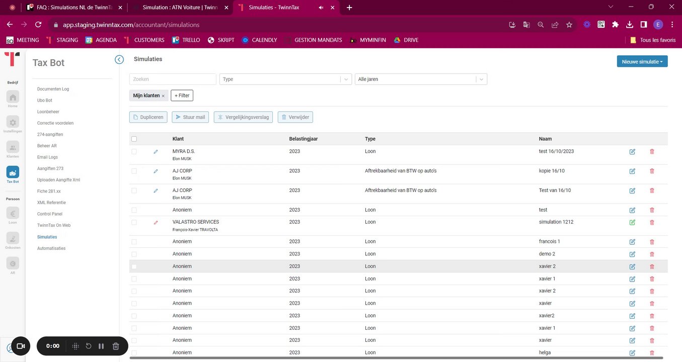
Task: Open 'Loonbeheer' in Tax Bot menu
Action: [x=48, y=112]
